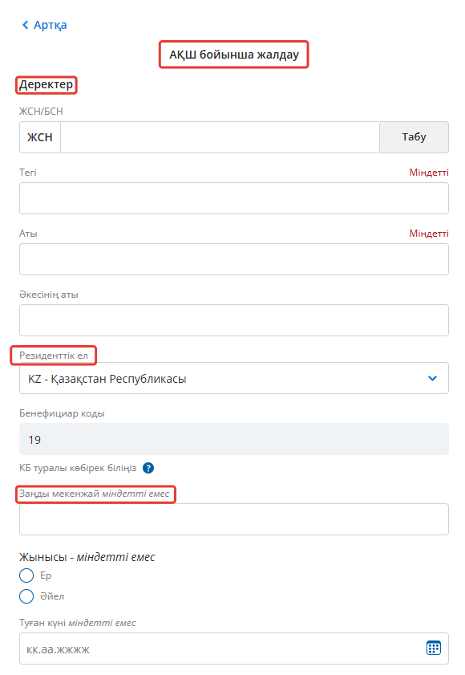The height and width of the screenshot is (675, 465).
Task: Click the Заңды мекенжай address field
Action: 234,519
